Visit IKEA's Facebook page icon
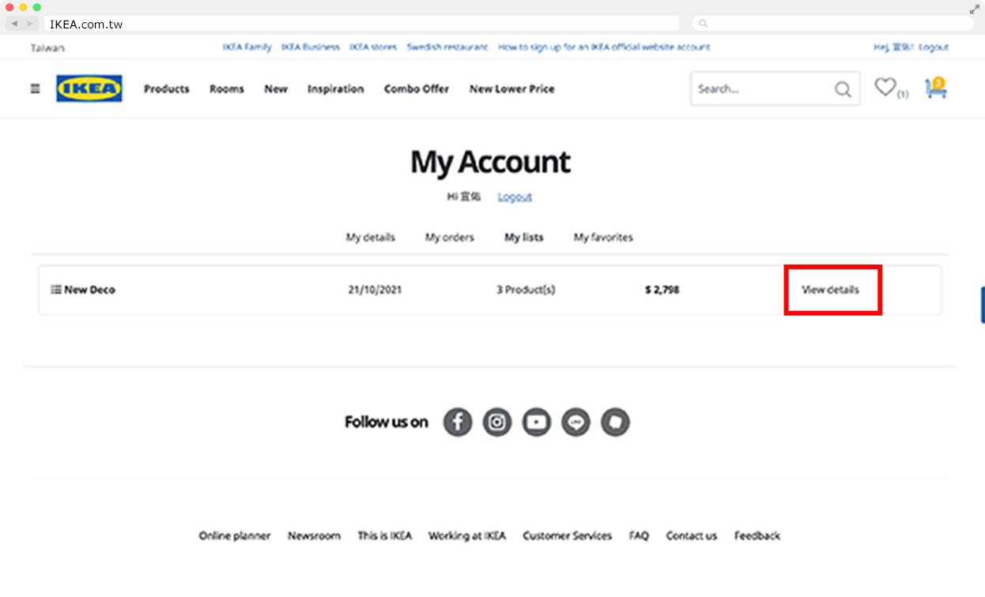This screenshot has height=597, width=985. (x=458, y=422)
